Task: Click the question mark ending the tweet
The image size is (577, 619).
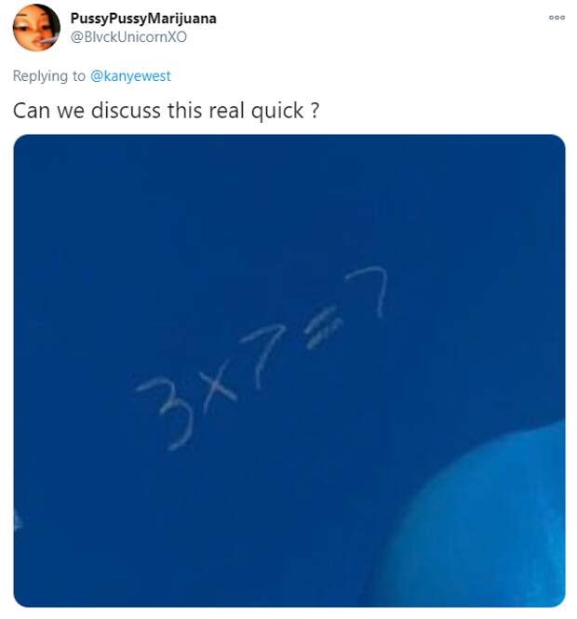Action: point(315,111)
